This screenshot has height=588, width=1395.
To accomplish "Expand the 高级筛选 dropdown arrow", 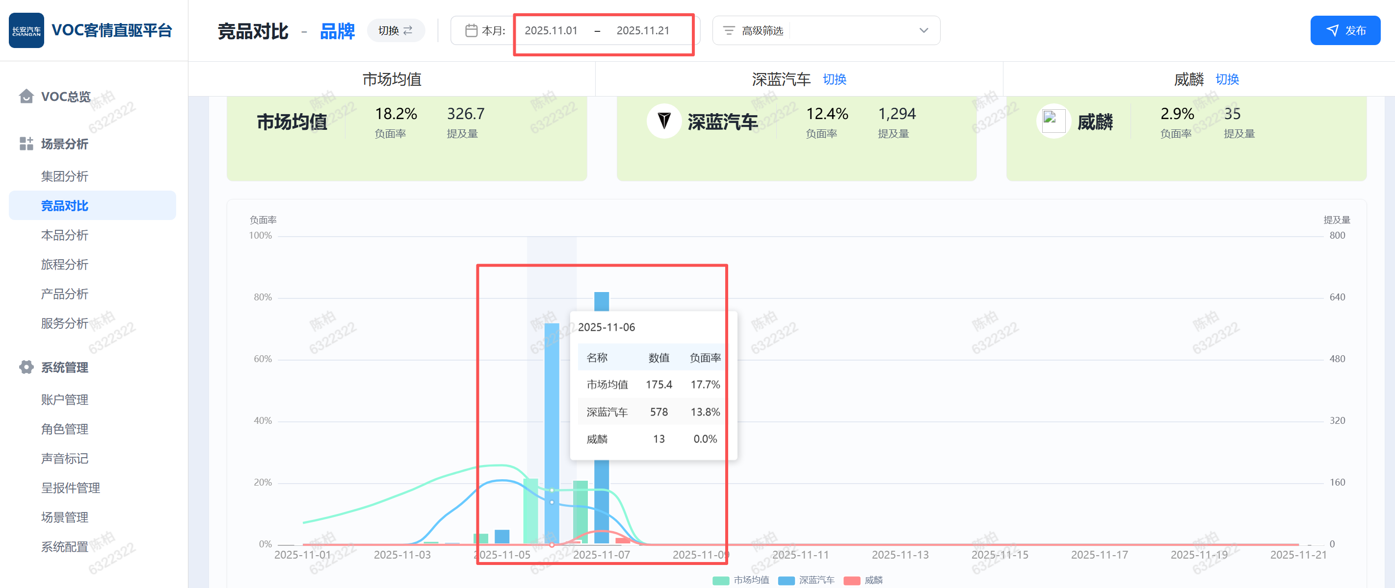I will pos(923,30).
